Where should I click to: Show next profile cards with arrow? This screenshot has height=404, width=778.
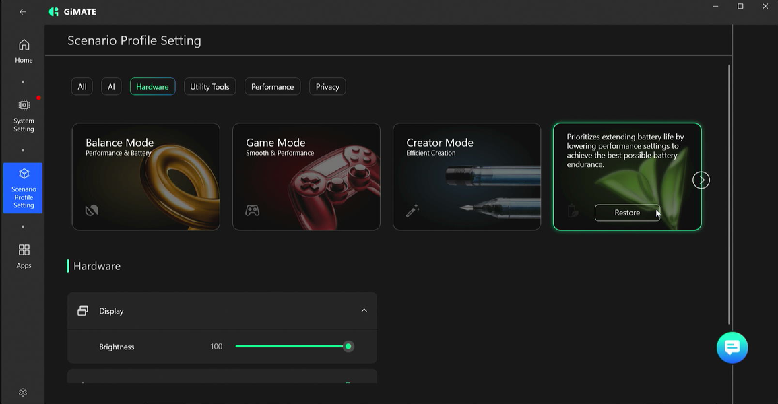(701, 180)
